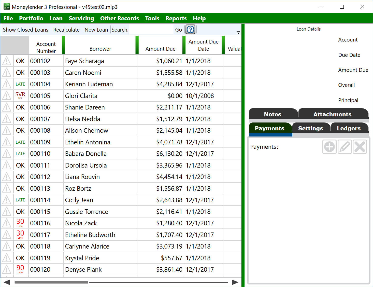Viewport: 373px width, 287px height.
Task: Open the Other Records menu
Action: [x=120, y=18]
